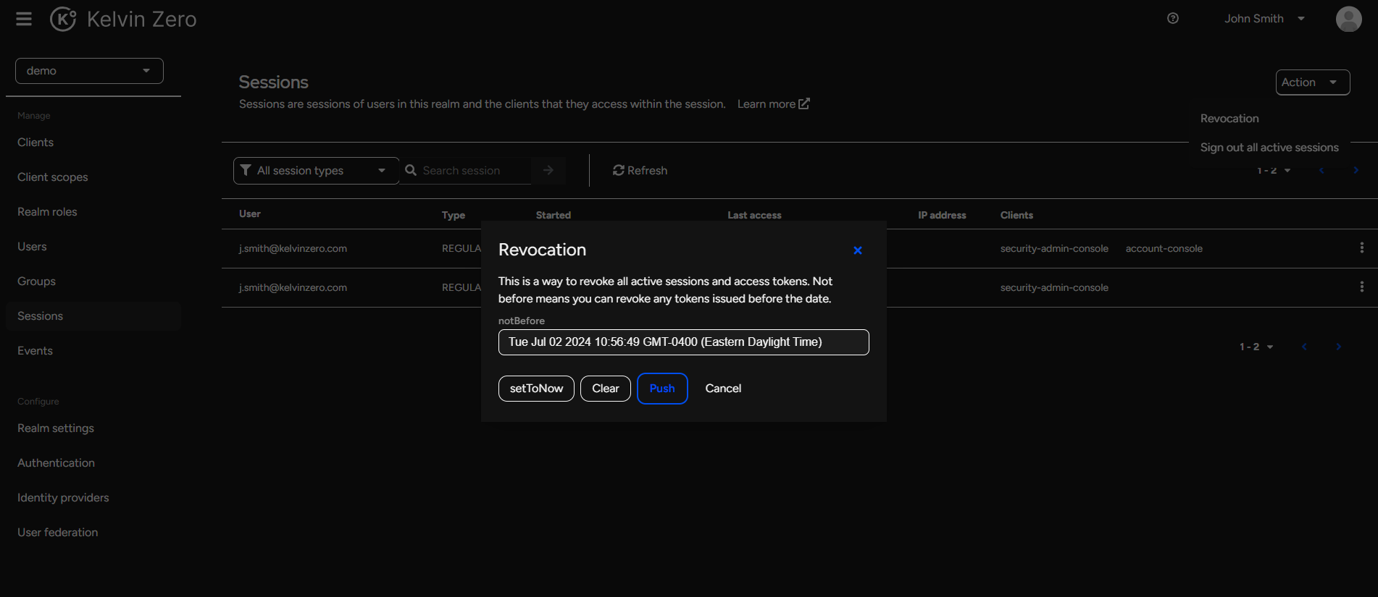Click the Kelvin Zero logo icon
Image resolution: width=1378 pixels, height=597 pixels.
[x=63, y=19]
